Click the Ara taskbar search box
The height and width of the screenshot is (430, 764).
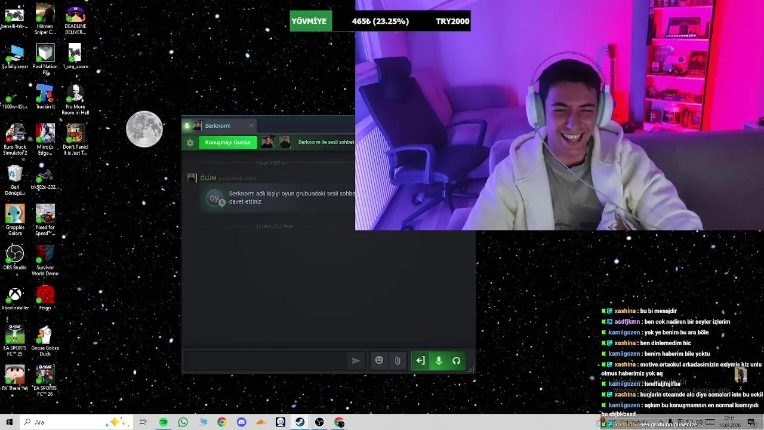click(x=76, y=422)
